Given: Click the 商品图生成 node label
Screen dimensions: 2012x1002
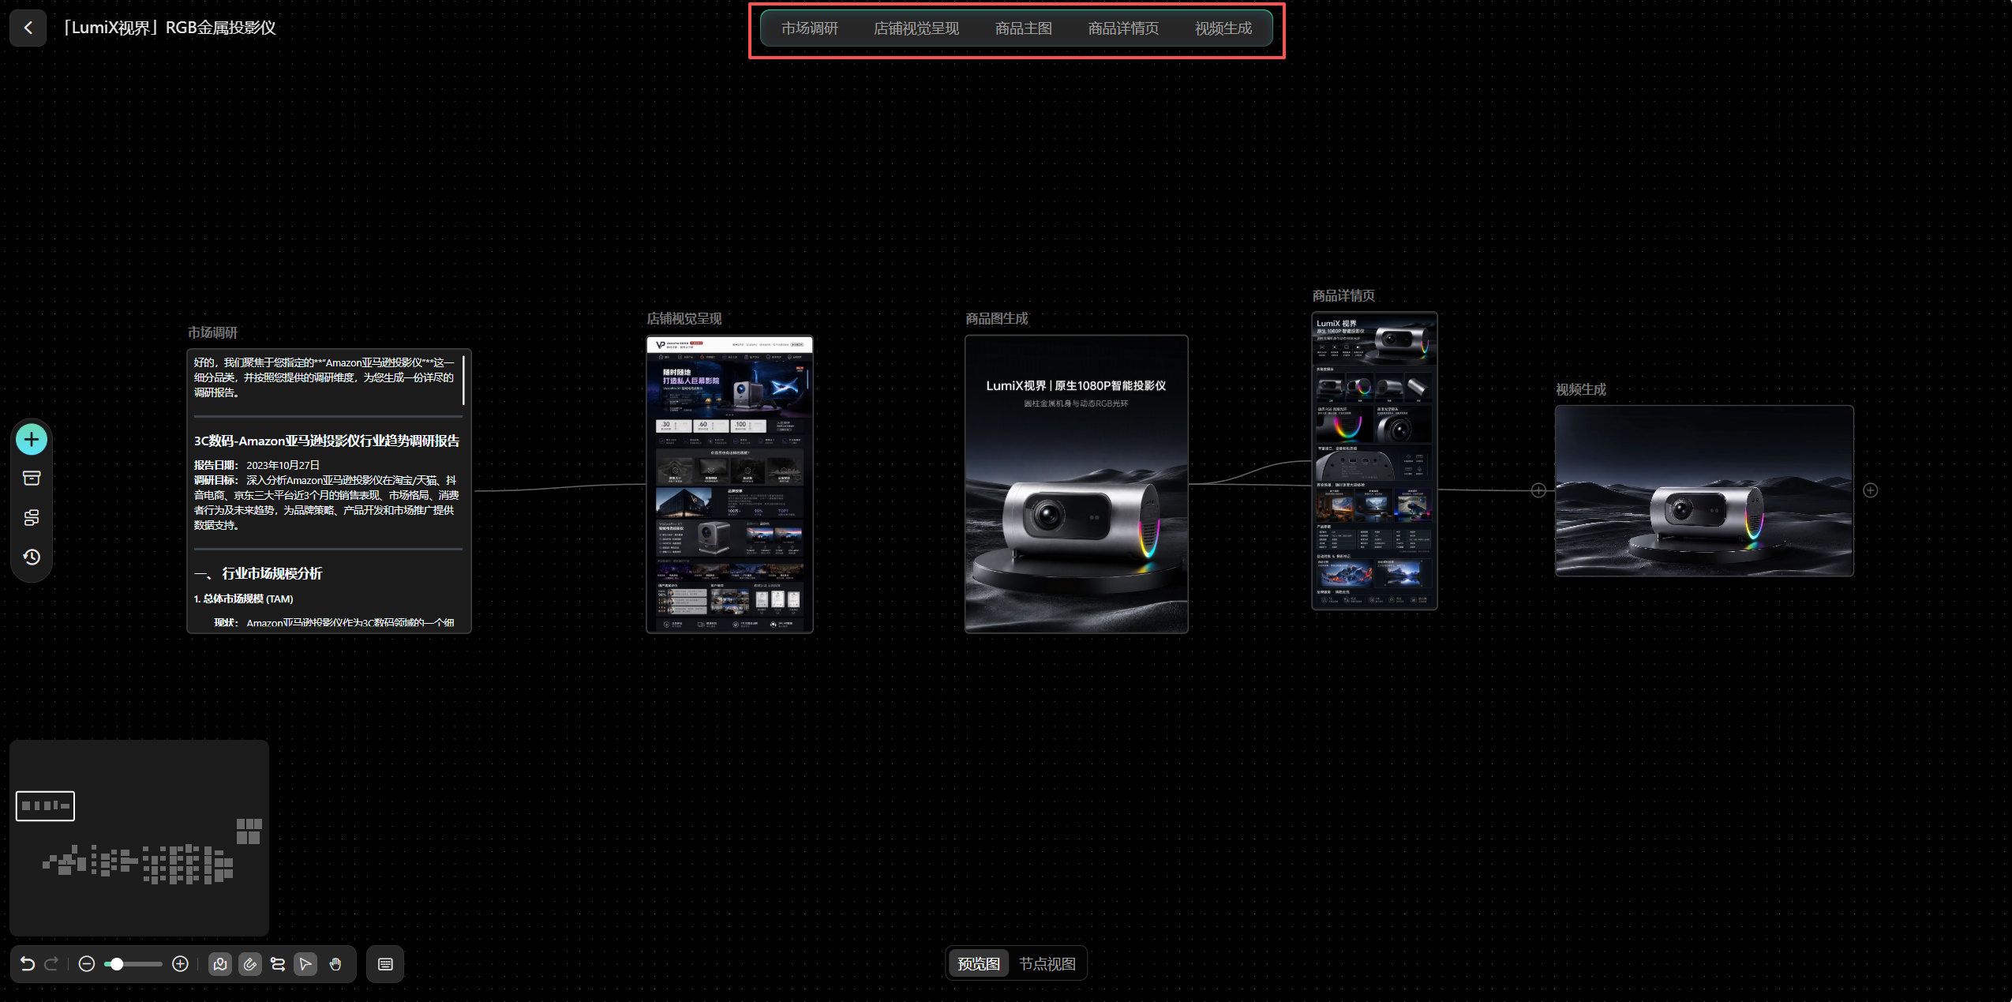Looking at the screenshot, I should 997,319.
